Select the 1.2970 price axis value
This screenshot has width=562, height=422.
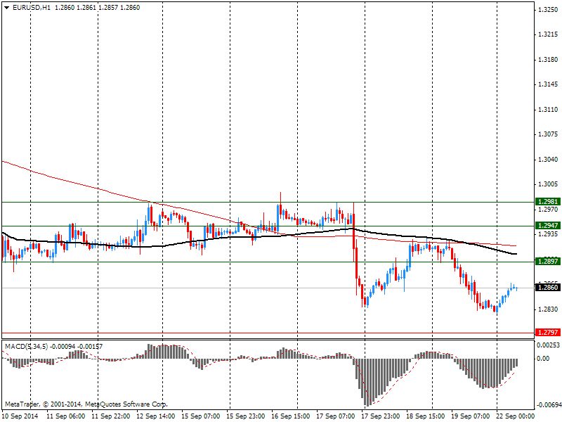(x=548, y=209)
